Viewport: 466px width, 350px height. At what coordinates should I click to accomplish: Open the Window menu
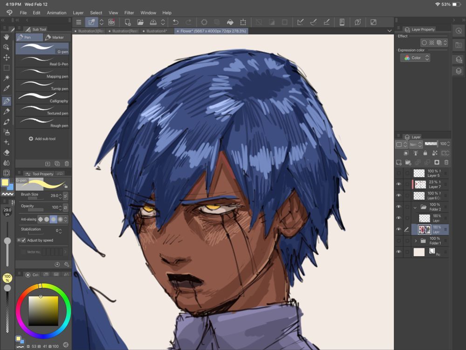148,13
